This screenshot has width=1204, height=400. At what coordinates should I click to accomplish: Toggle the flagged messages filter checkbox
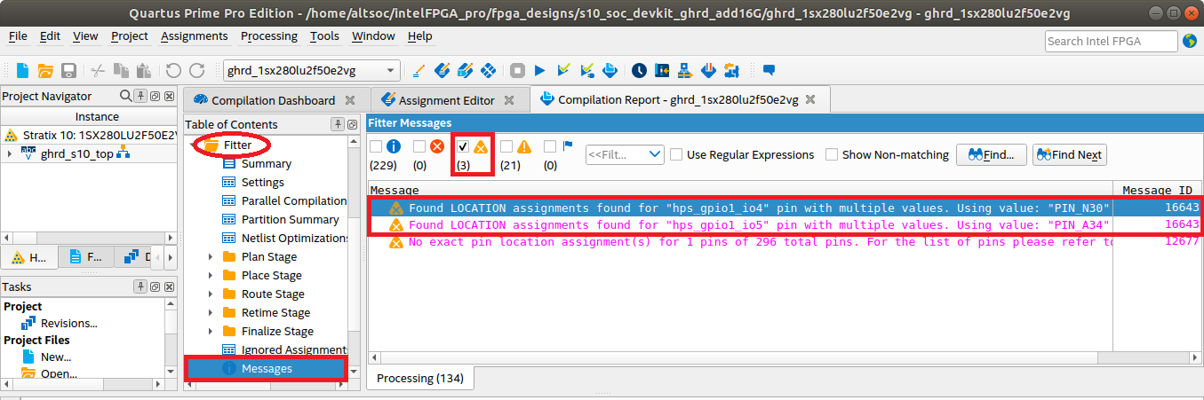(550, 147)
